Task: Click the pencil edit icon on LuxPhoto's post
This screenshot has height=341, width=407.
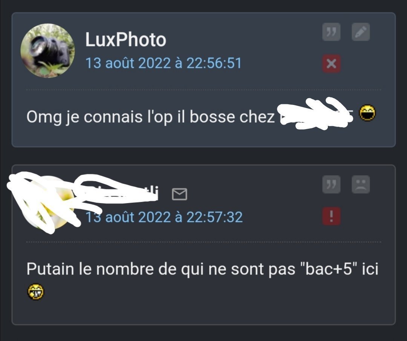Action: coord(361,32)
